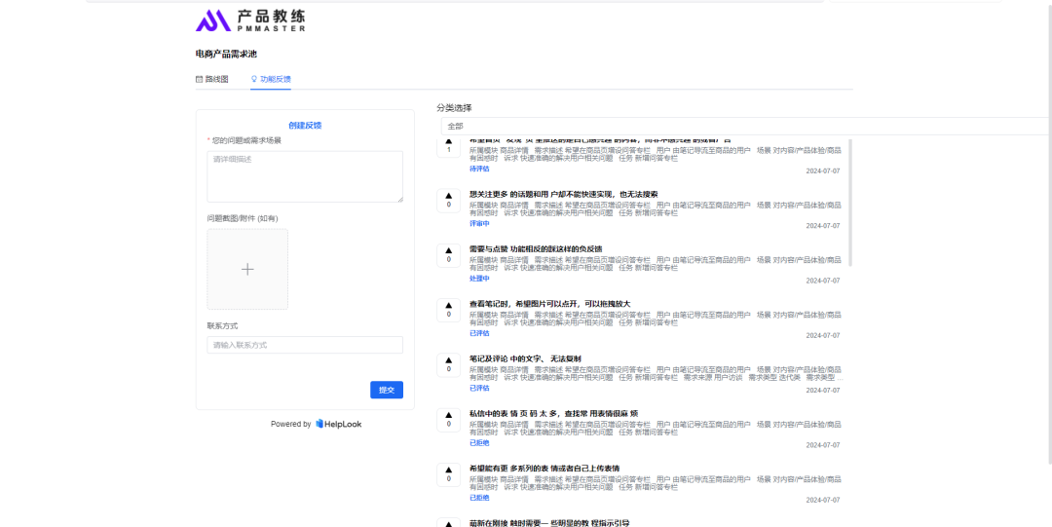The width and height of the screenshot is (1052, 527).
Task: Click the 处理中 status tag
Action: [479, 279]
